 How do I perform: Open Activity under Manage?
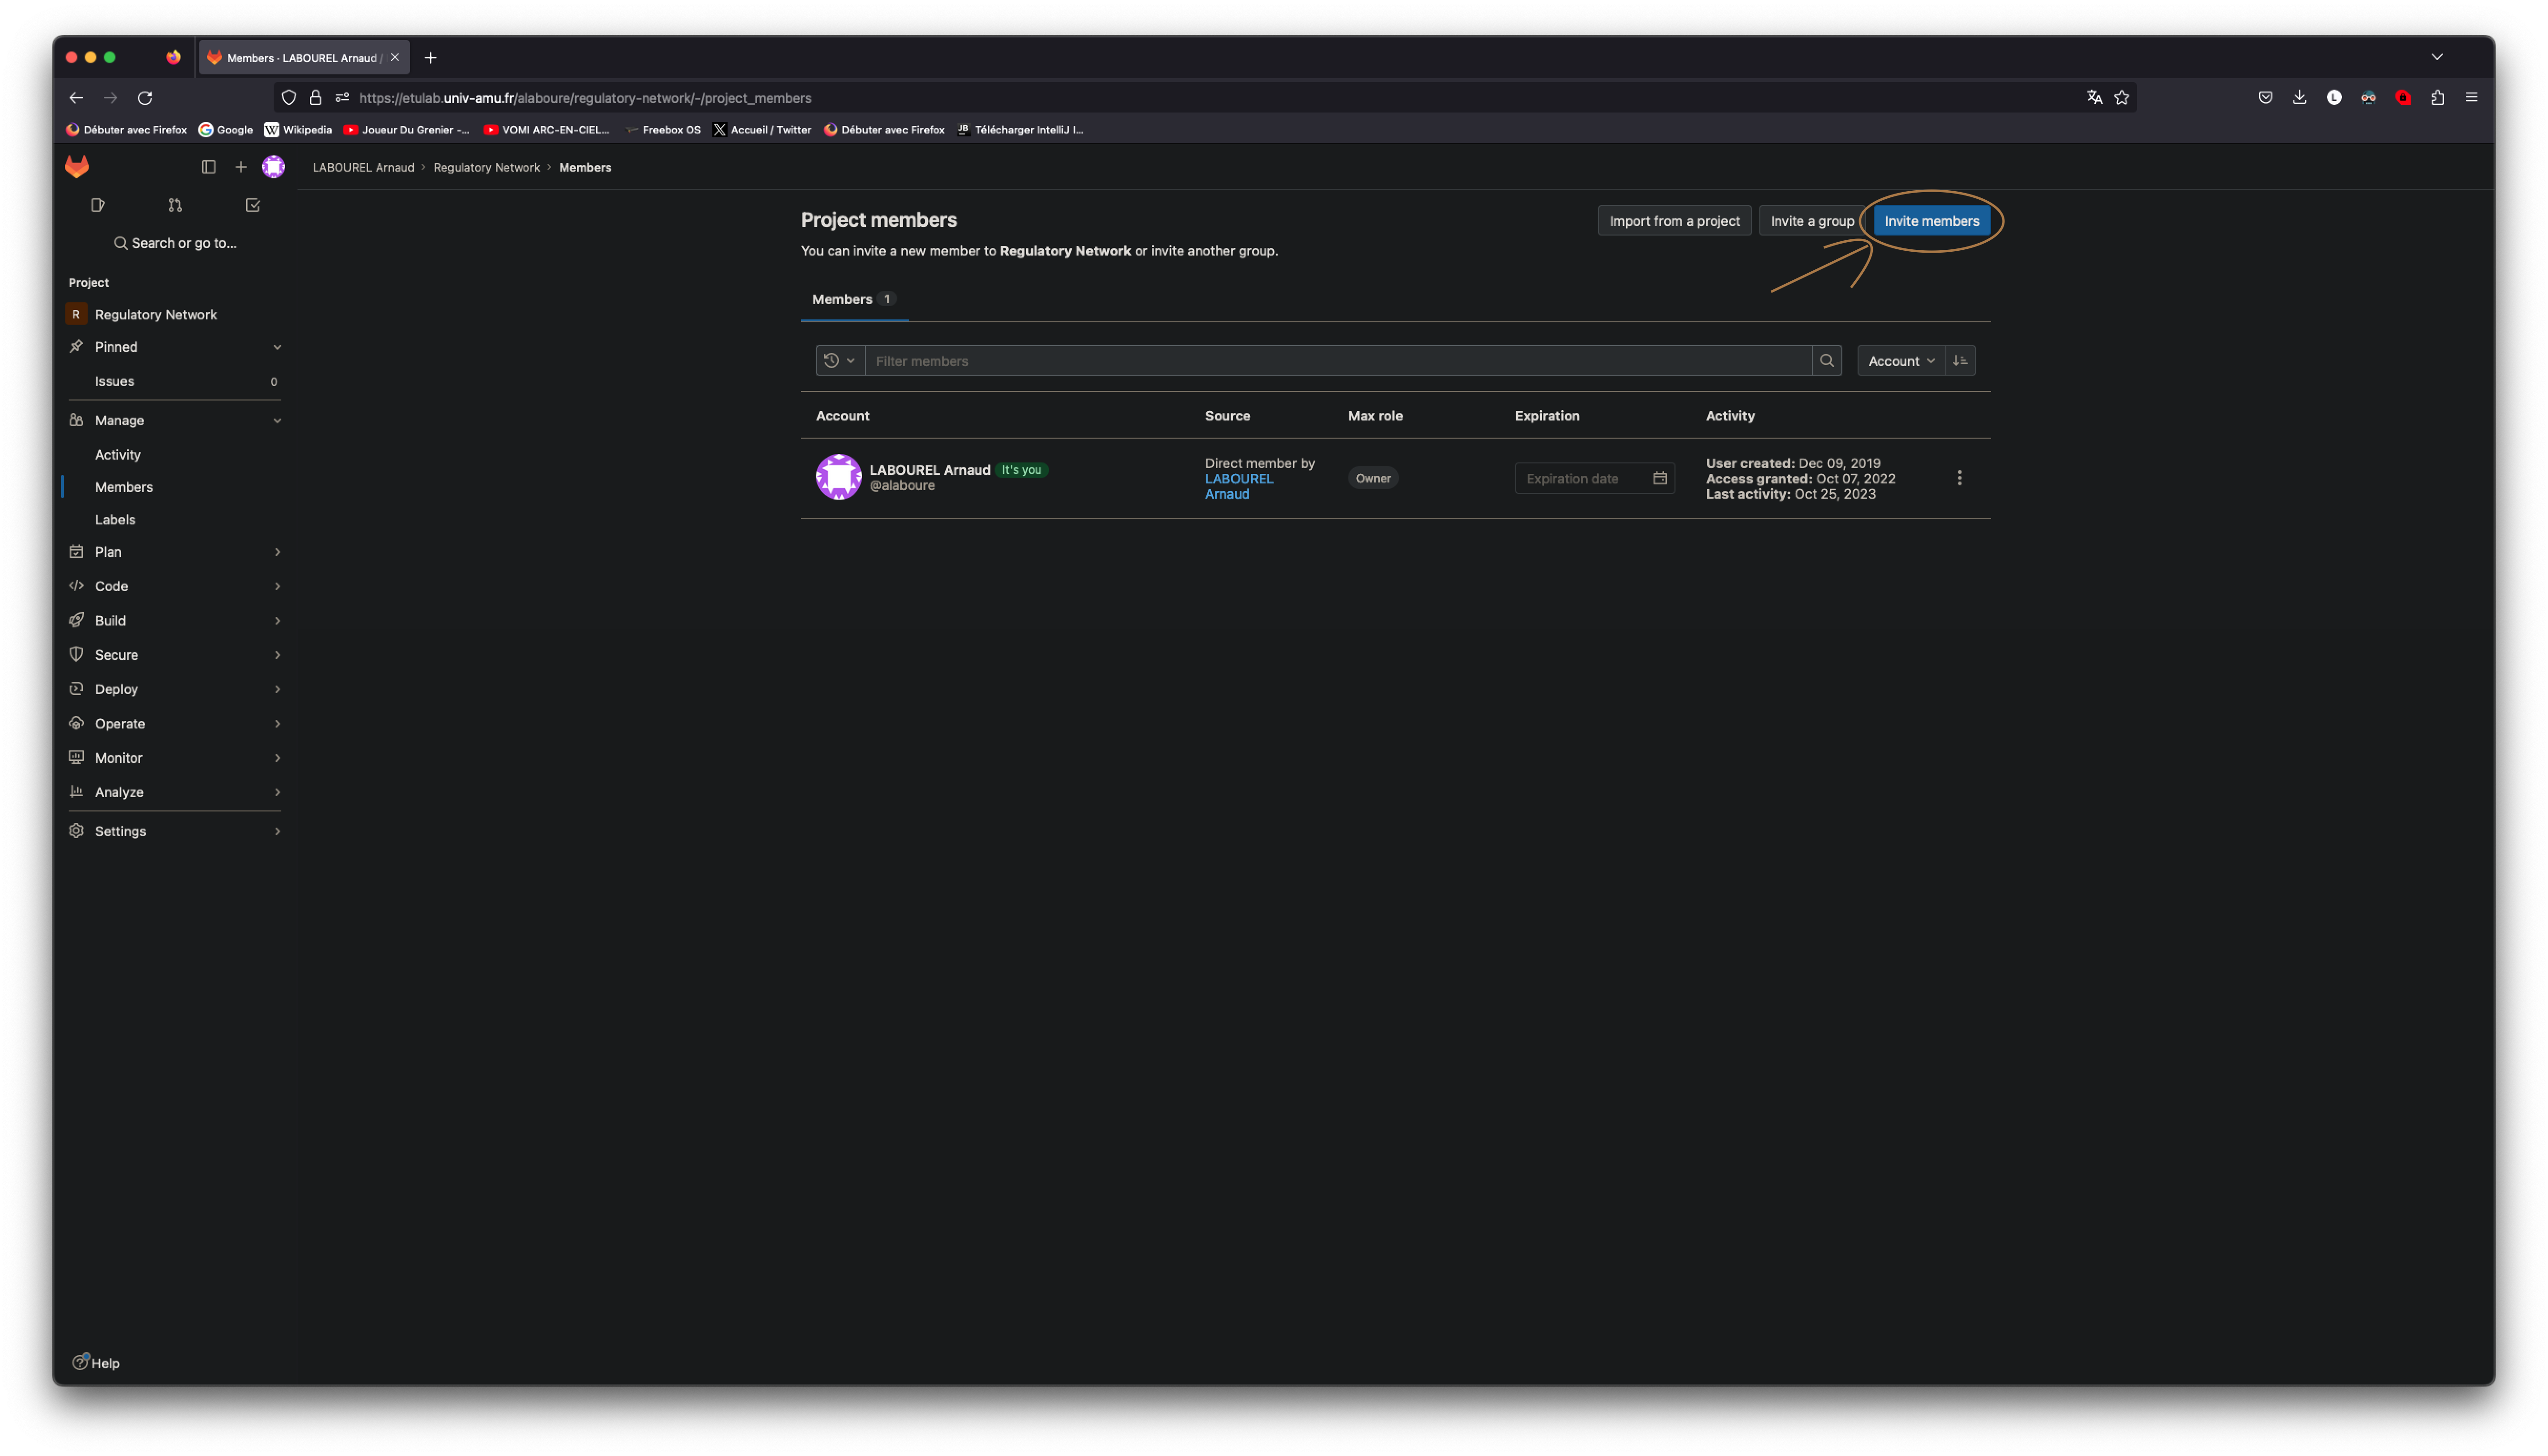(176, 454)
